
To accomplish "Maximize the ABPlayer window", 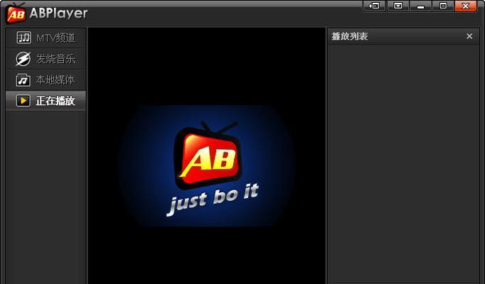I will click(443, 6).
